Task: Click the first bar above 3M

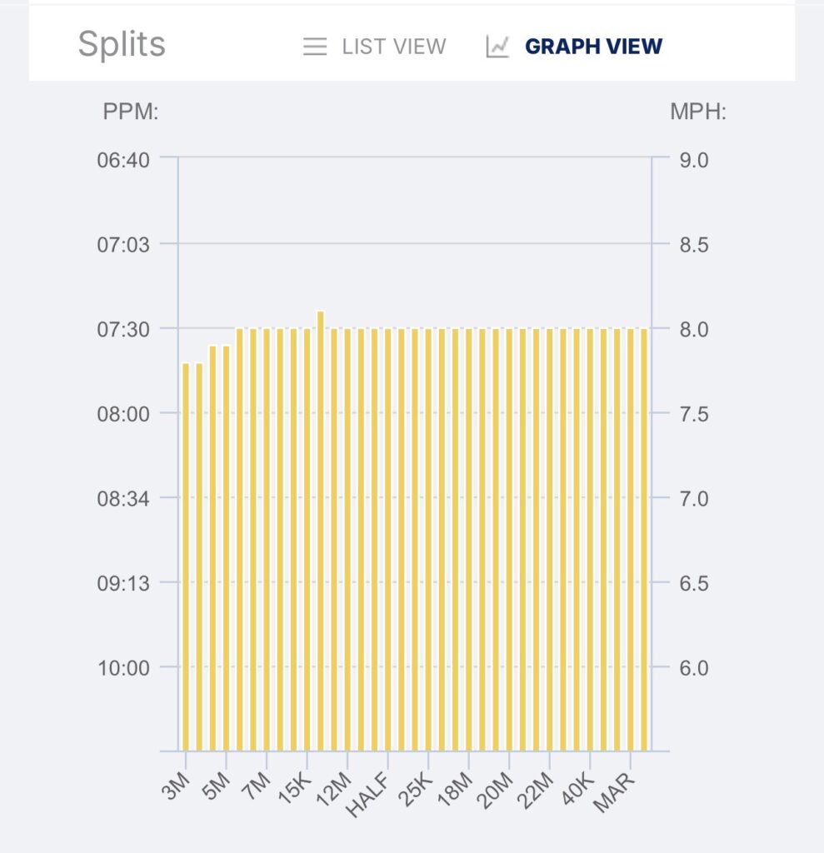Action: point(186,556)
